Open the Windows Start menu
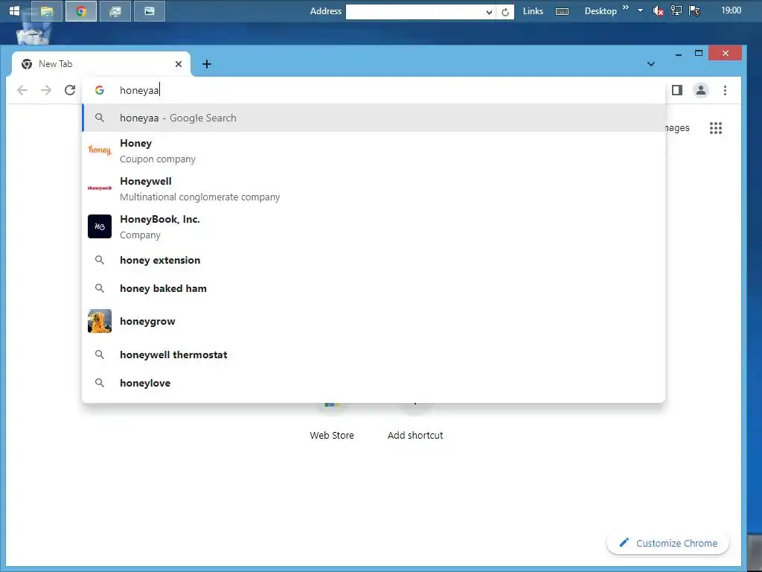 (14, 10)
